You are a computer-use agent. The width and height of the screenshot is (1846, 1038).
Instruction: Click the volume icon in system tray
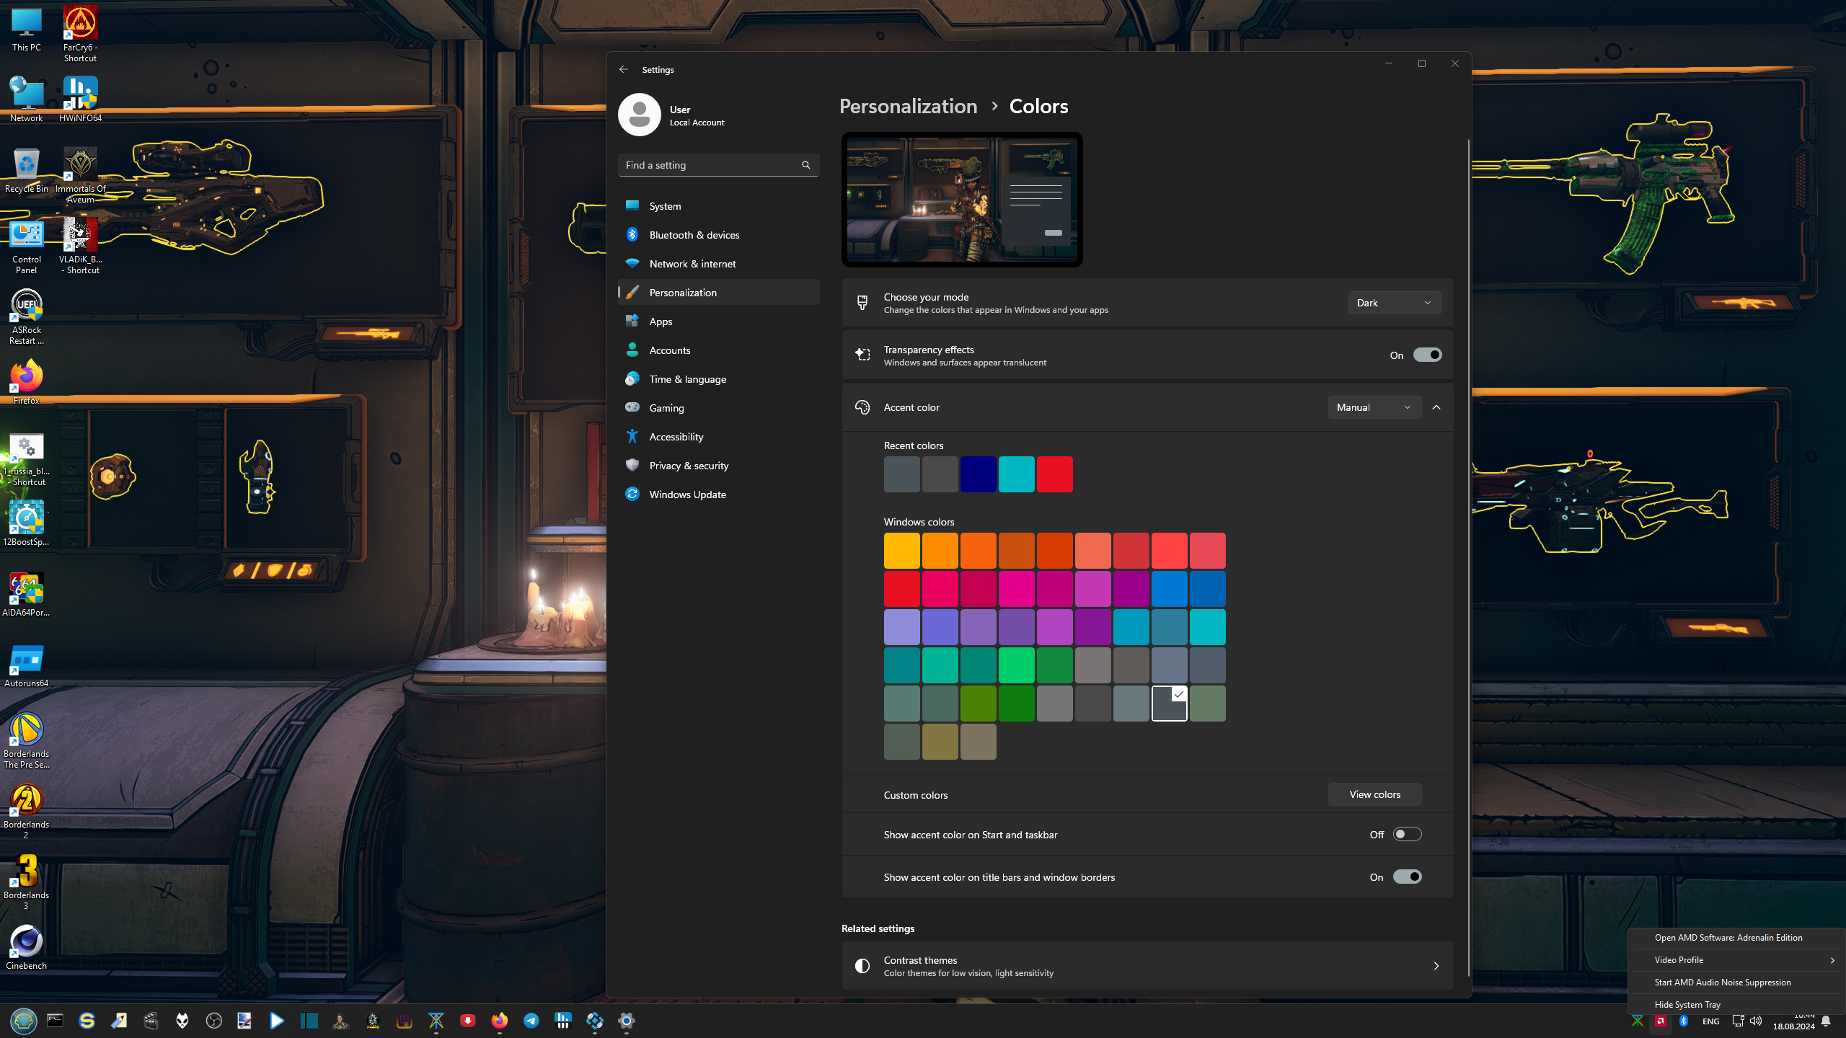pyautogui.click(x=1756, y=1021)
